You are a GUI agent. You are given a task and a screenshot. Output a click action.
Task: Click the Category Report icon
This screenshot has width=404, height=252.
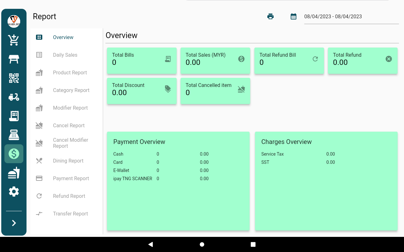[x=39, y=90]
